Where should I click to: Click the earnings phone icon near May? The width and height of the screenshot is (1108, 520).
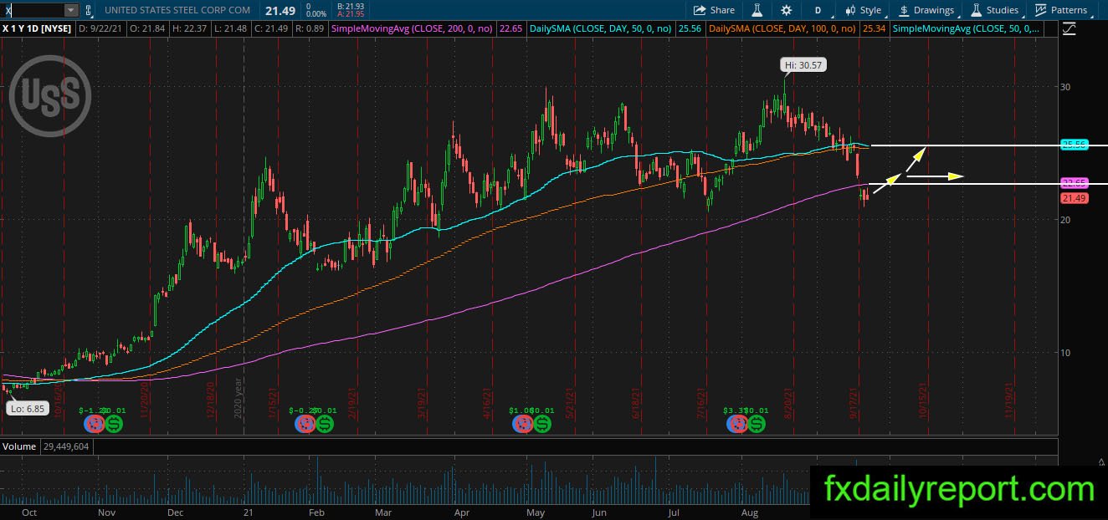coord(524,424)
